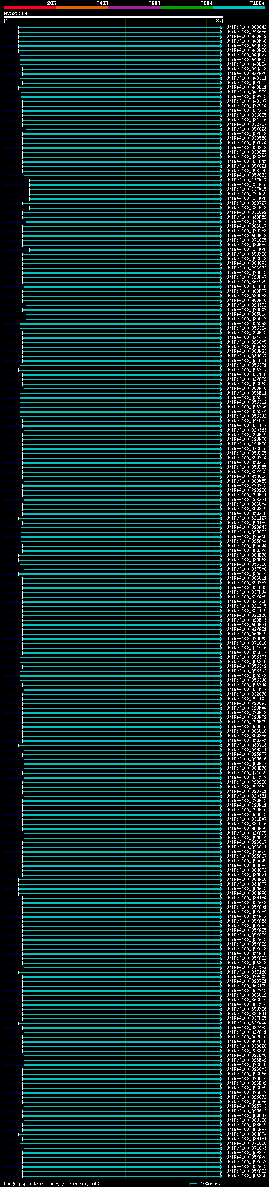The image size is (269, 1187).
Task: Click hit label UniRef100_O98727
Action: [x=246, y=203]
